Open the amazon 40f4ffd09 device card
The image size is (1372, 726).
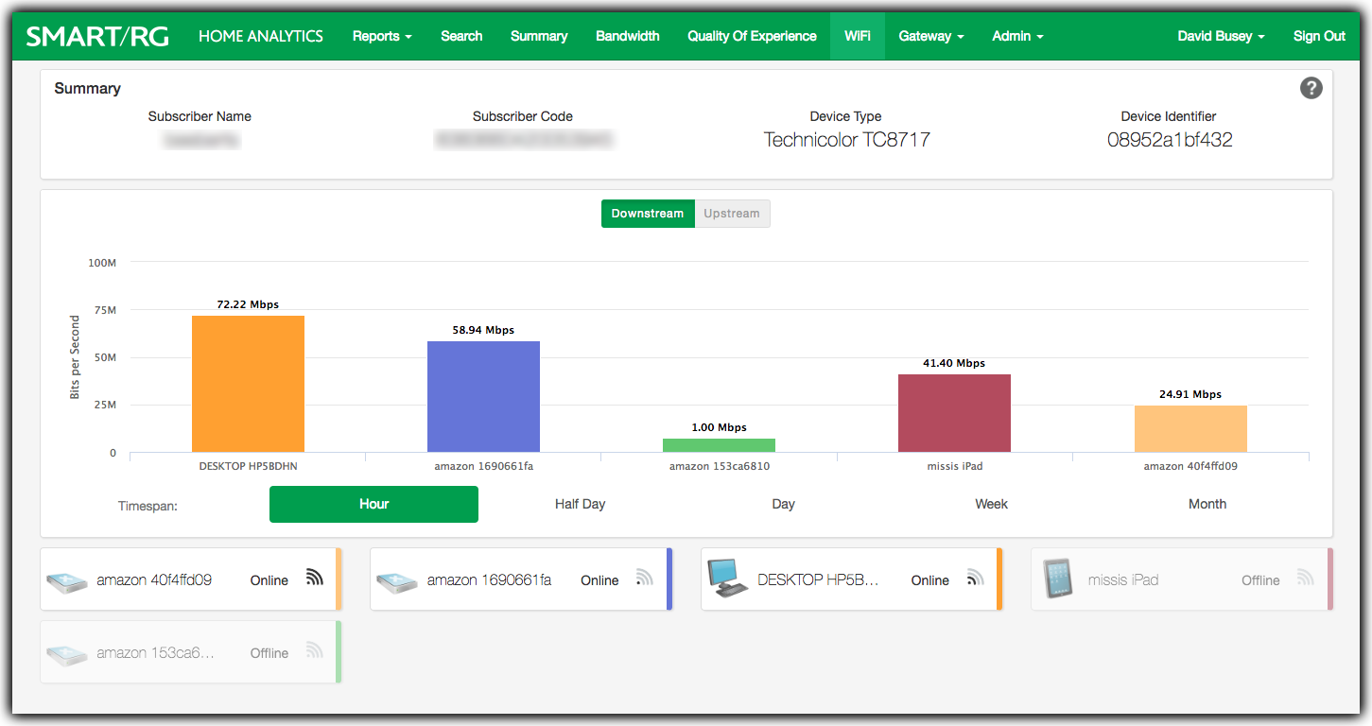(191, 579)
